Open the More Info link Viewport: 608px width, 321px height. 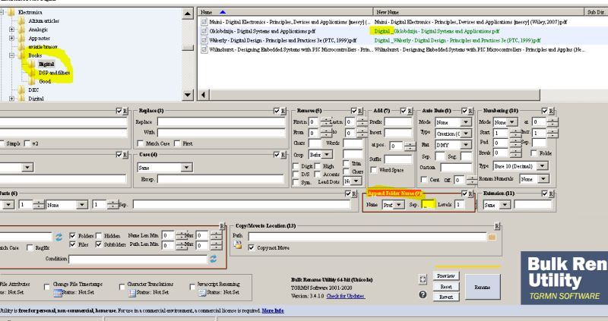tap(273, 310)
